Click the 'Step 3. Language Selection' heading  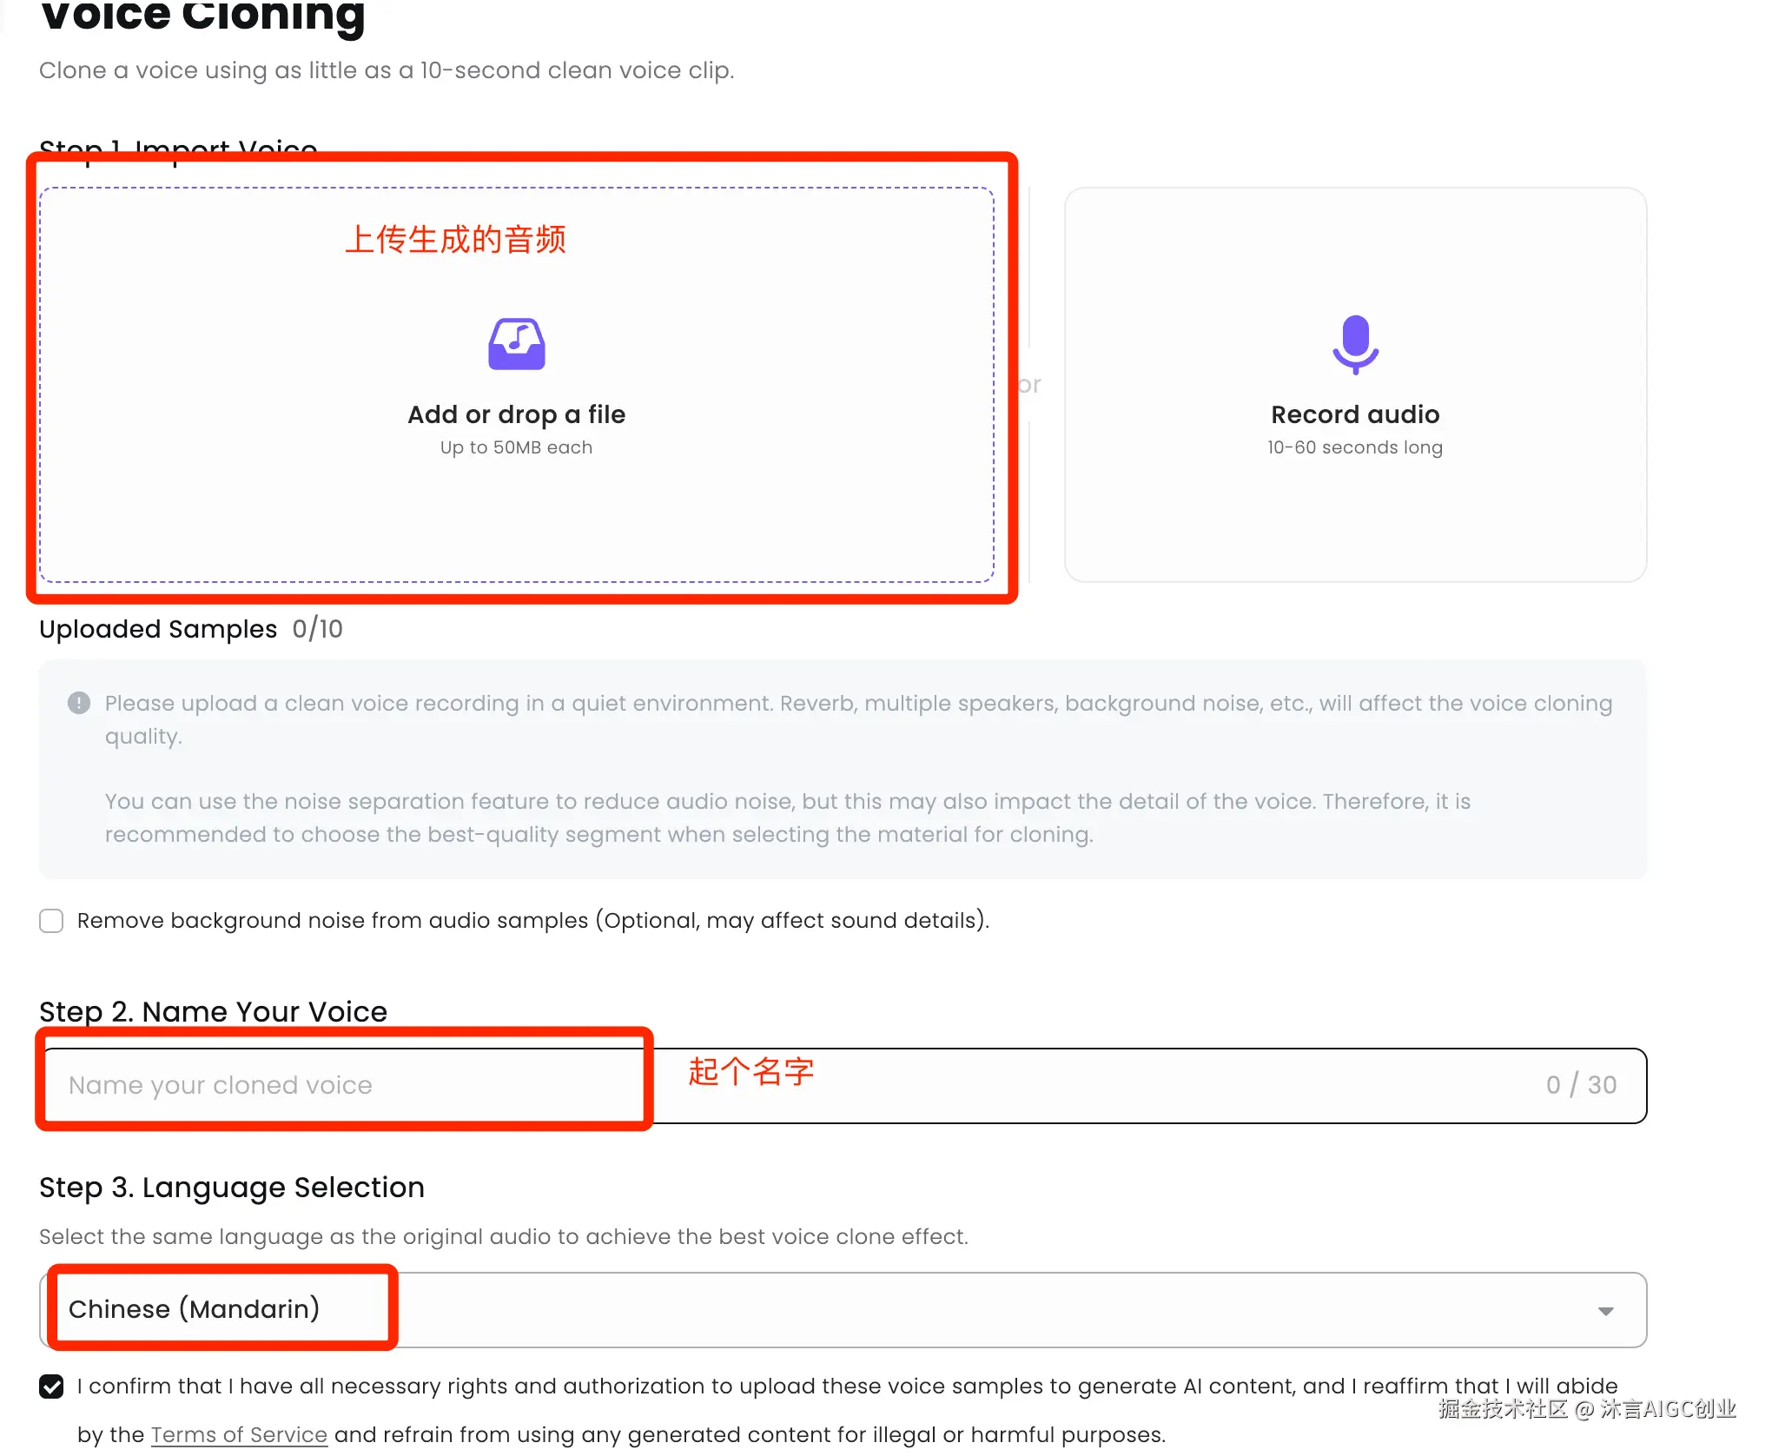(x=232, y=1188)
